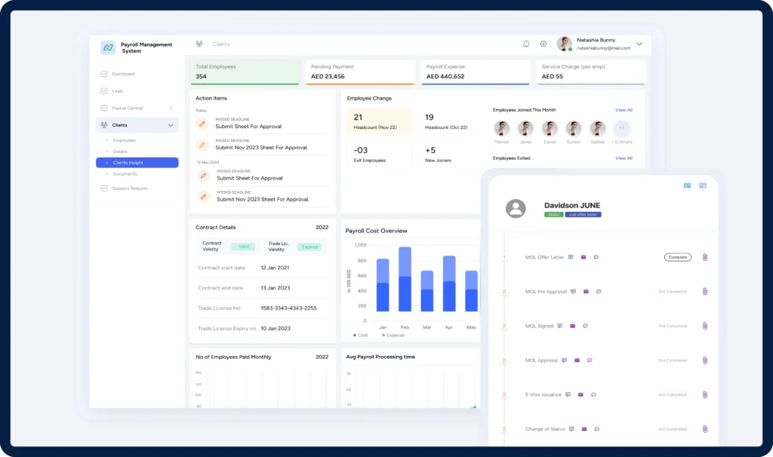Expand the Payroll Central submenu
The width and height of the screenshot is (773, 457).
[171, 108]
